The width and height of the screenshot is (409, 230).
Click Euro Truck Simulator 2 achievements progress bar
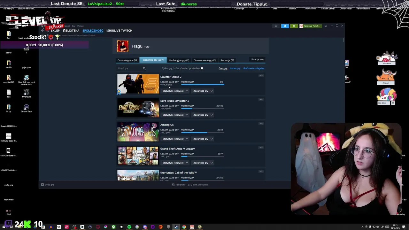pos(203,109)
